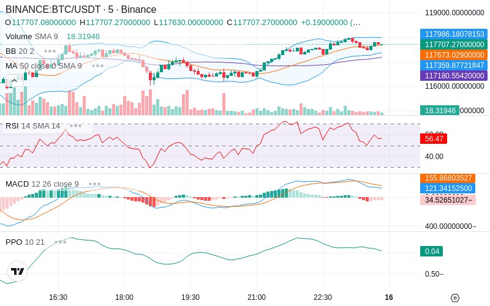Click the 18.31946 volume value in legend
The image size is (490, 306).
[83, 37]
